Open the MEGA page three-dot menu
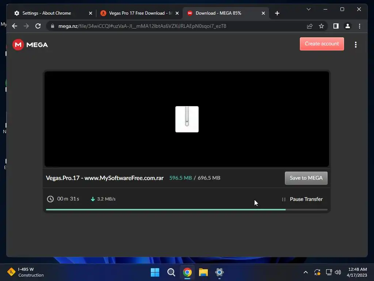Image resolution: width=374 pixels, height=281 pixels. (356, 45)
